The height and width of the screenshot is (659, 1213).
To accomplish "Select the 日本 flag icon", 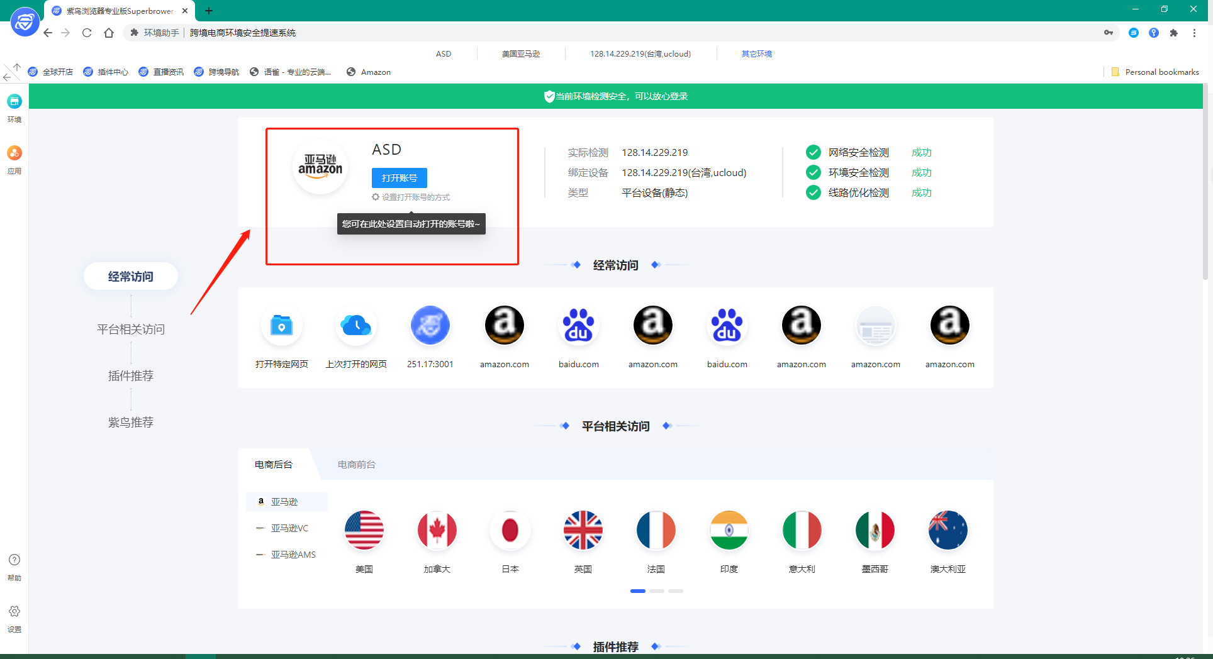I will click(510, 530).
